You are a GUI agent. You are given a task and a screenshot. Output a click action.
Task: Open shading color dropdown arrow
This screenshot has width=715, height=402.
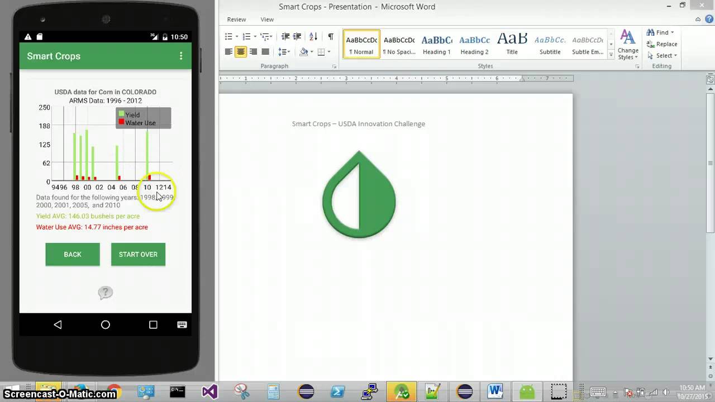coord(311,52)
